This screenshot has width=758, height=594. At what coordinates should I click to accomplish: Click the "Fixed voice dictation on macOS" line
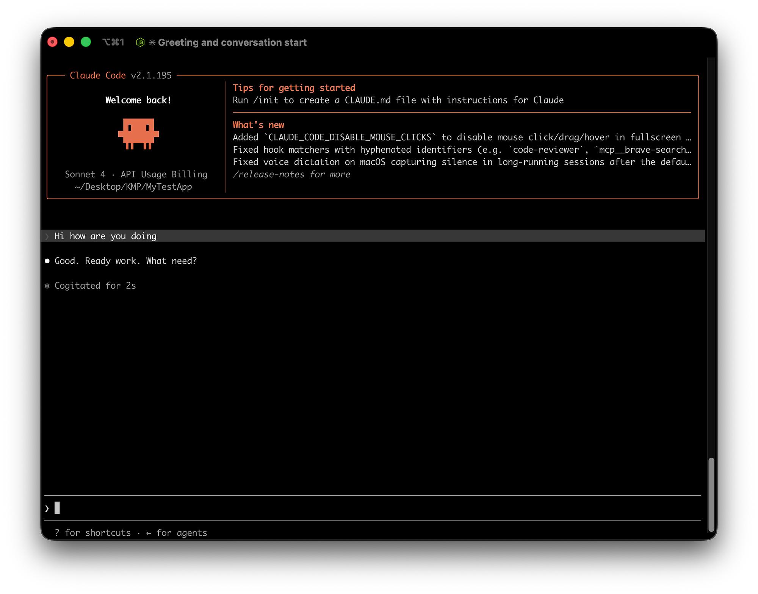point(462,162)
